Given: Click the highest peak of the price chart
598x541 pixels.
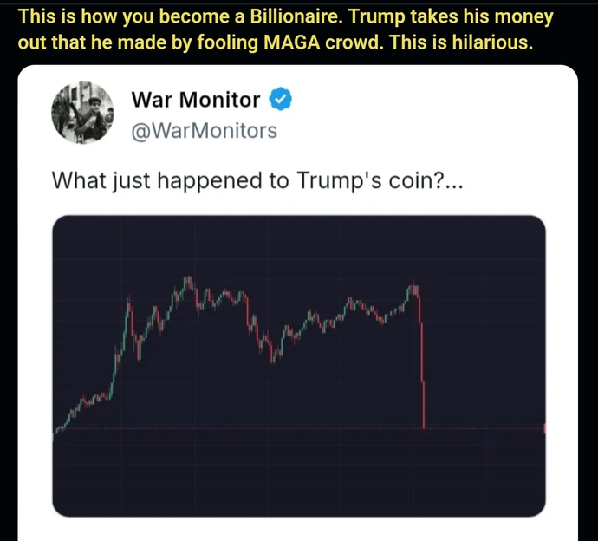Looking at the screenshot, I should click(x=188, y=283).
